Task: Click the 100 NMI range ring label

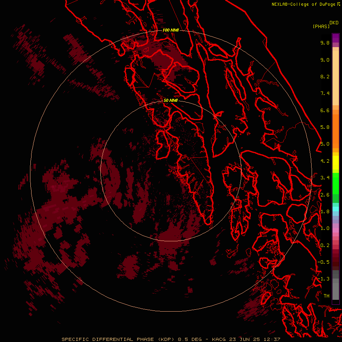Action: click(x=171, y=30)
